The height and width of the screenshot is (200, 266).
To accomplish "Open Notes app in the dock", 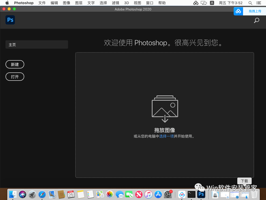I will click(x=81, y=195).
